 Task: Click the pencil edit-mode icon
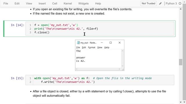[160, 3]
